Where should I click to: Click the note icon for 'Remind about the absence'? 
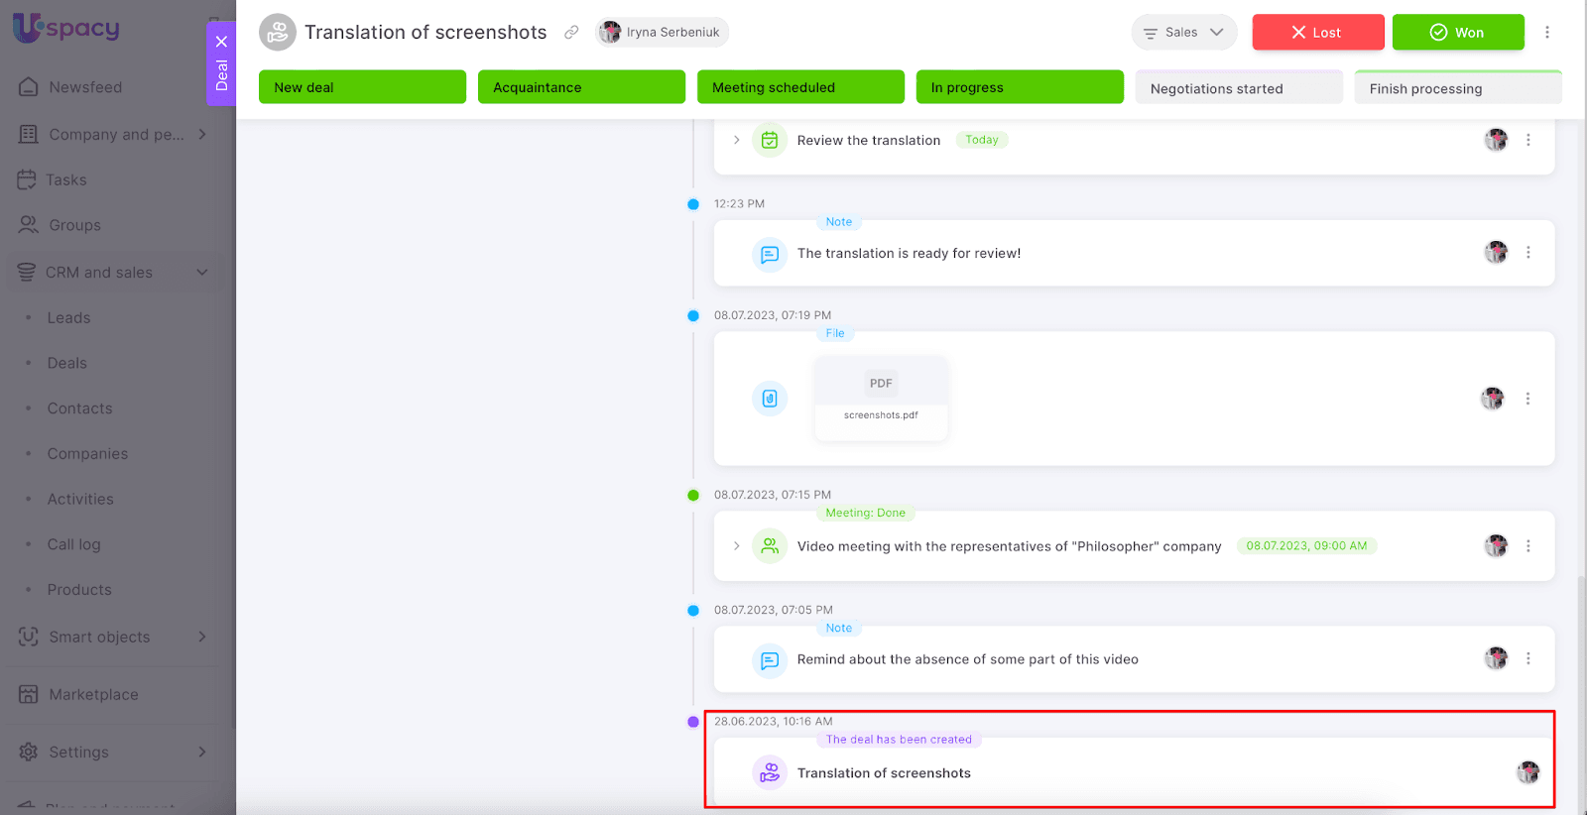[769, 659]
